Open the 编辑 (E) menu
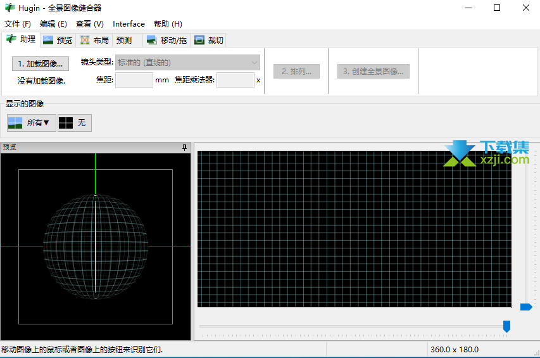Image resolution: width=540 pixels, height=358 pixels. tap(53, 24)
